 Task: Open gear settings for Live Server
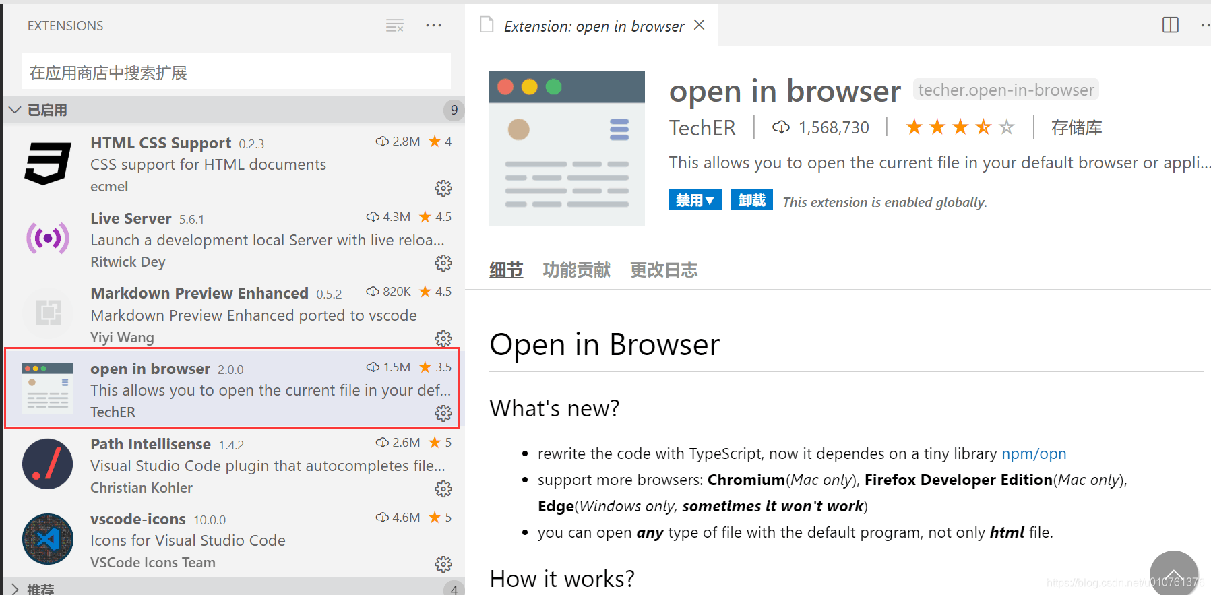(x=443, y=263)
